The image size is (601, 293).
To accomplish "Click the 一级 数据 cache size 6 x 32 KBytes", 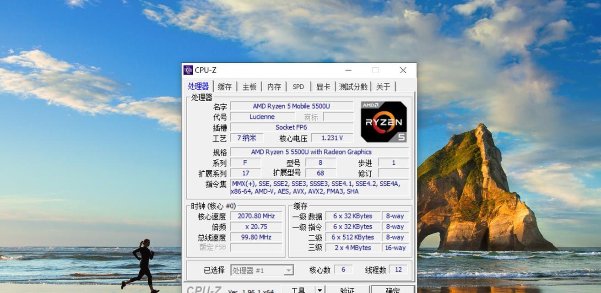I will coord(352,216).
